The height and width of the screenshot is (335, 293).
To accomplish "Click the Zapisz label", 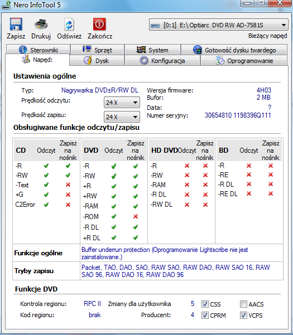I will 16,36.
